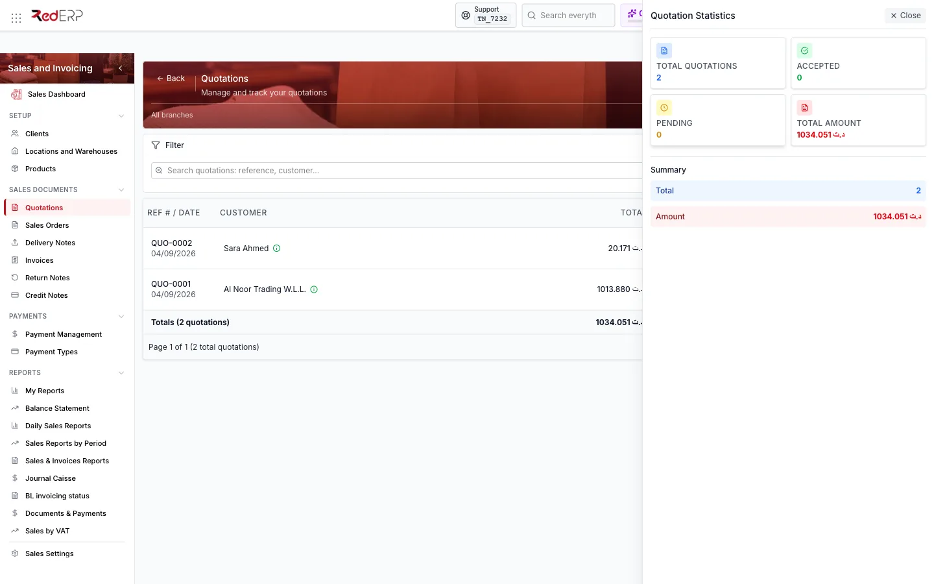The width and height of the screenshot is (934, 584).
Task: Click the Clients people icon
Action: (15, 134)
